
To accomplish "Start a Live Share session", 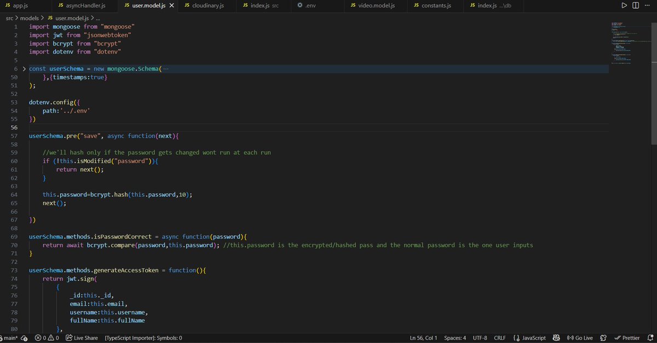I will (82, 338).
